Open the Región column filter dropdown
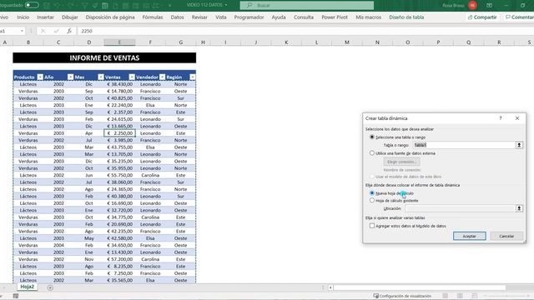This screenshot has height=300, width=534. 193,77
